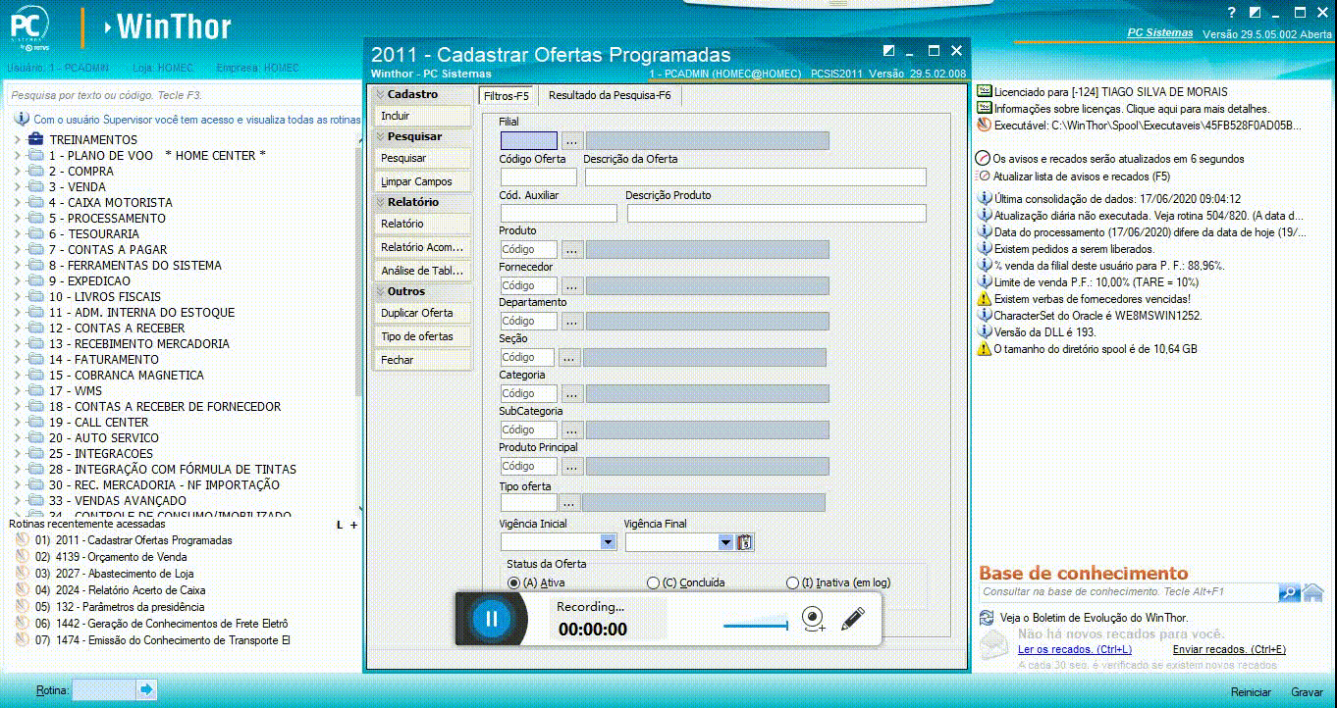Click Ler os recados (Ctrl+L) link

[x=1074, y=649]
